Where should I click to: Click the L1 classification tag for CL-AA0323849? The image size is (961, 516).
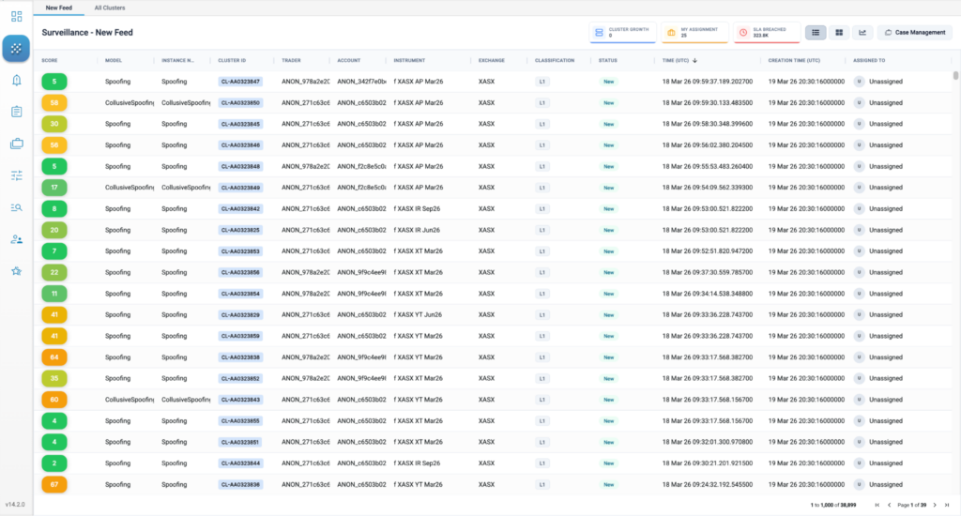click(542, 188)
